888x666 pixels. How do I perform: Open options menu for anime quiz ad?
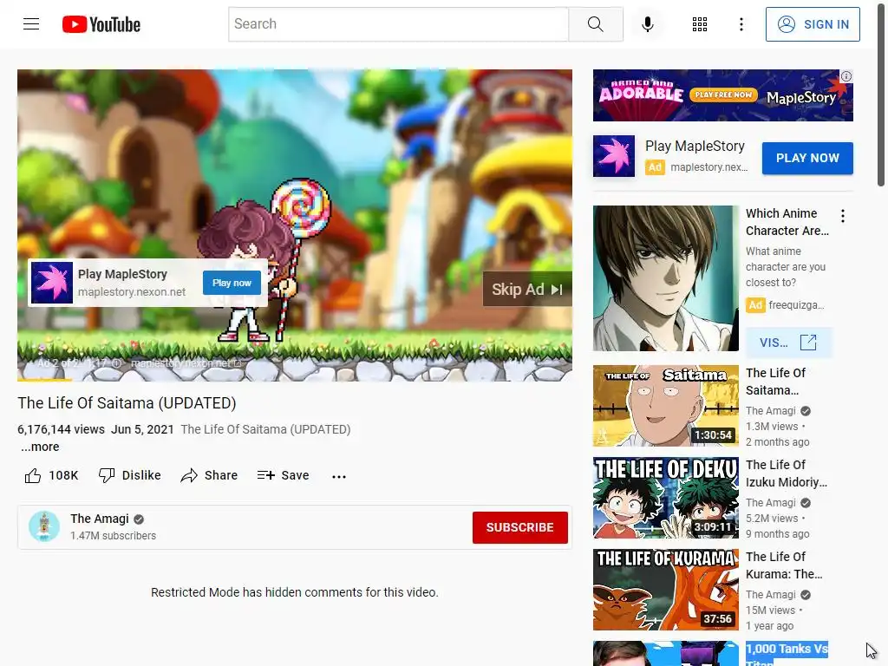pyautogui.click(x=843, y=216)
